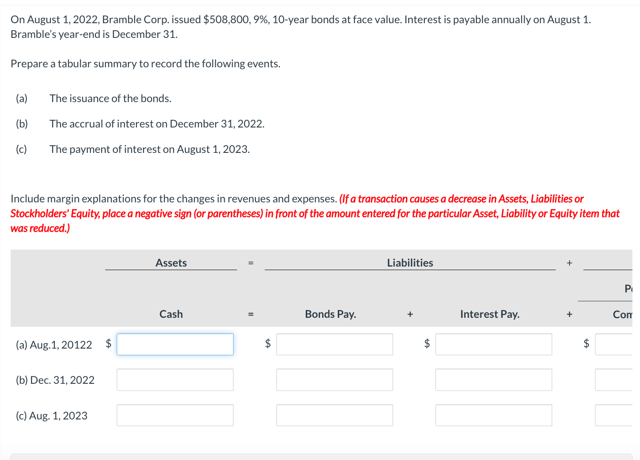Image resolution: width=640 pixels, height=460 pixels.
Task: Click the Cash field for Aug. 1, 2023
Action: (x=175, y=415)
